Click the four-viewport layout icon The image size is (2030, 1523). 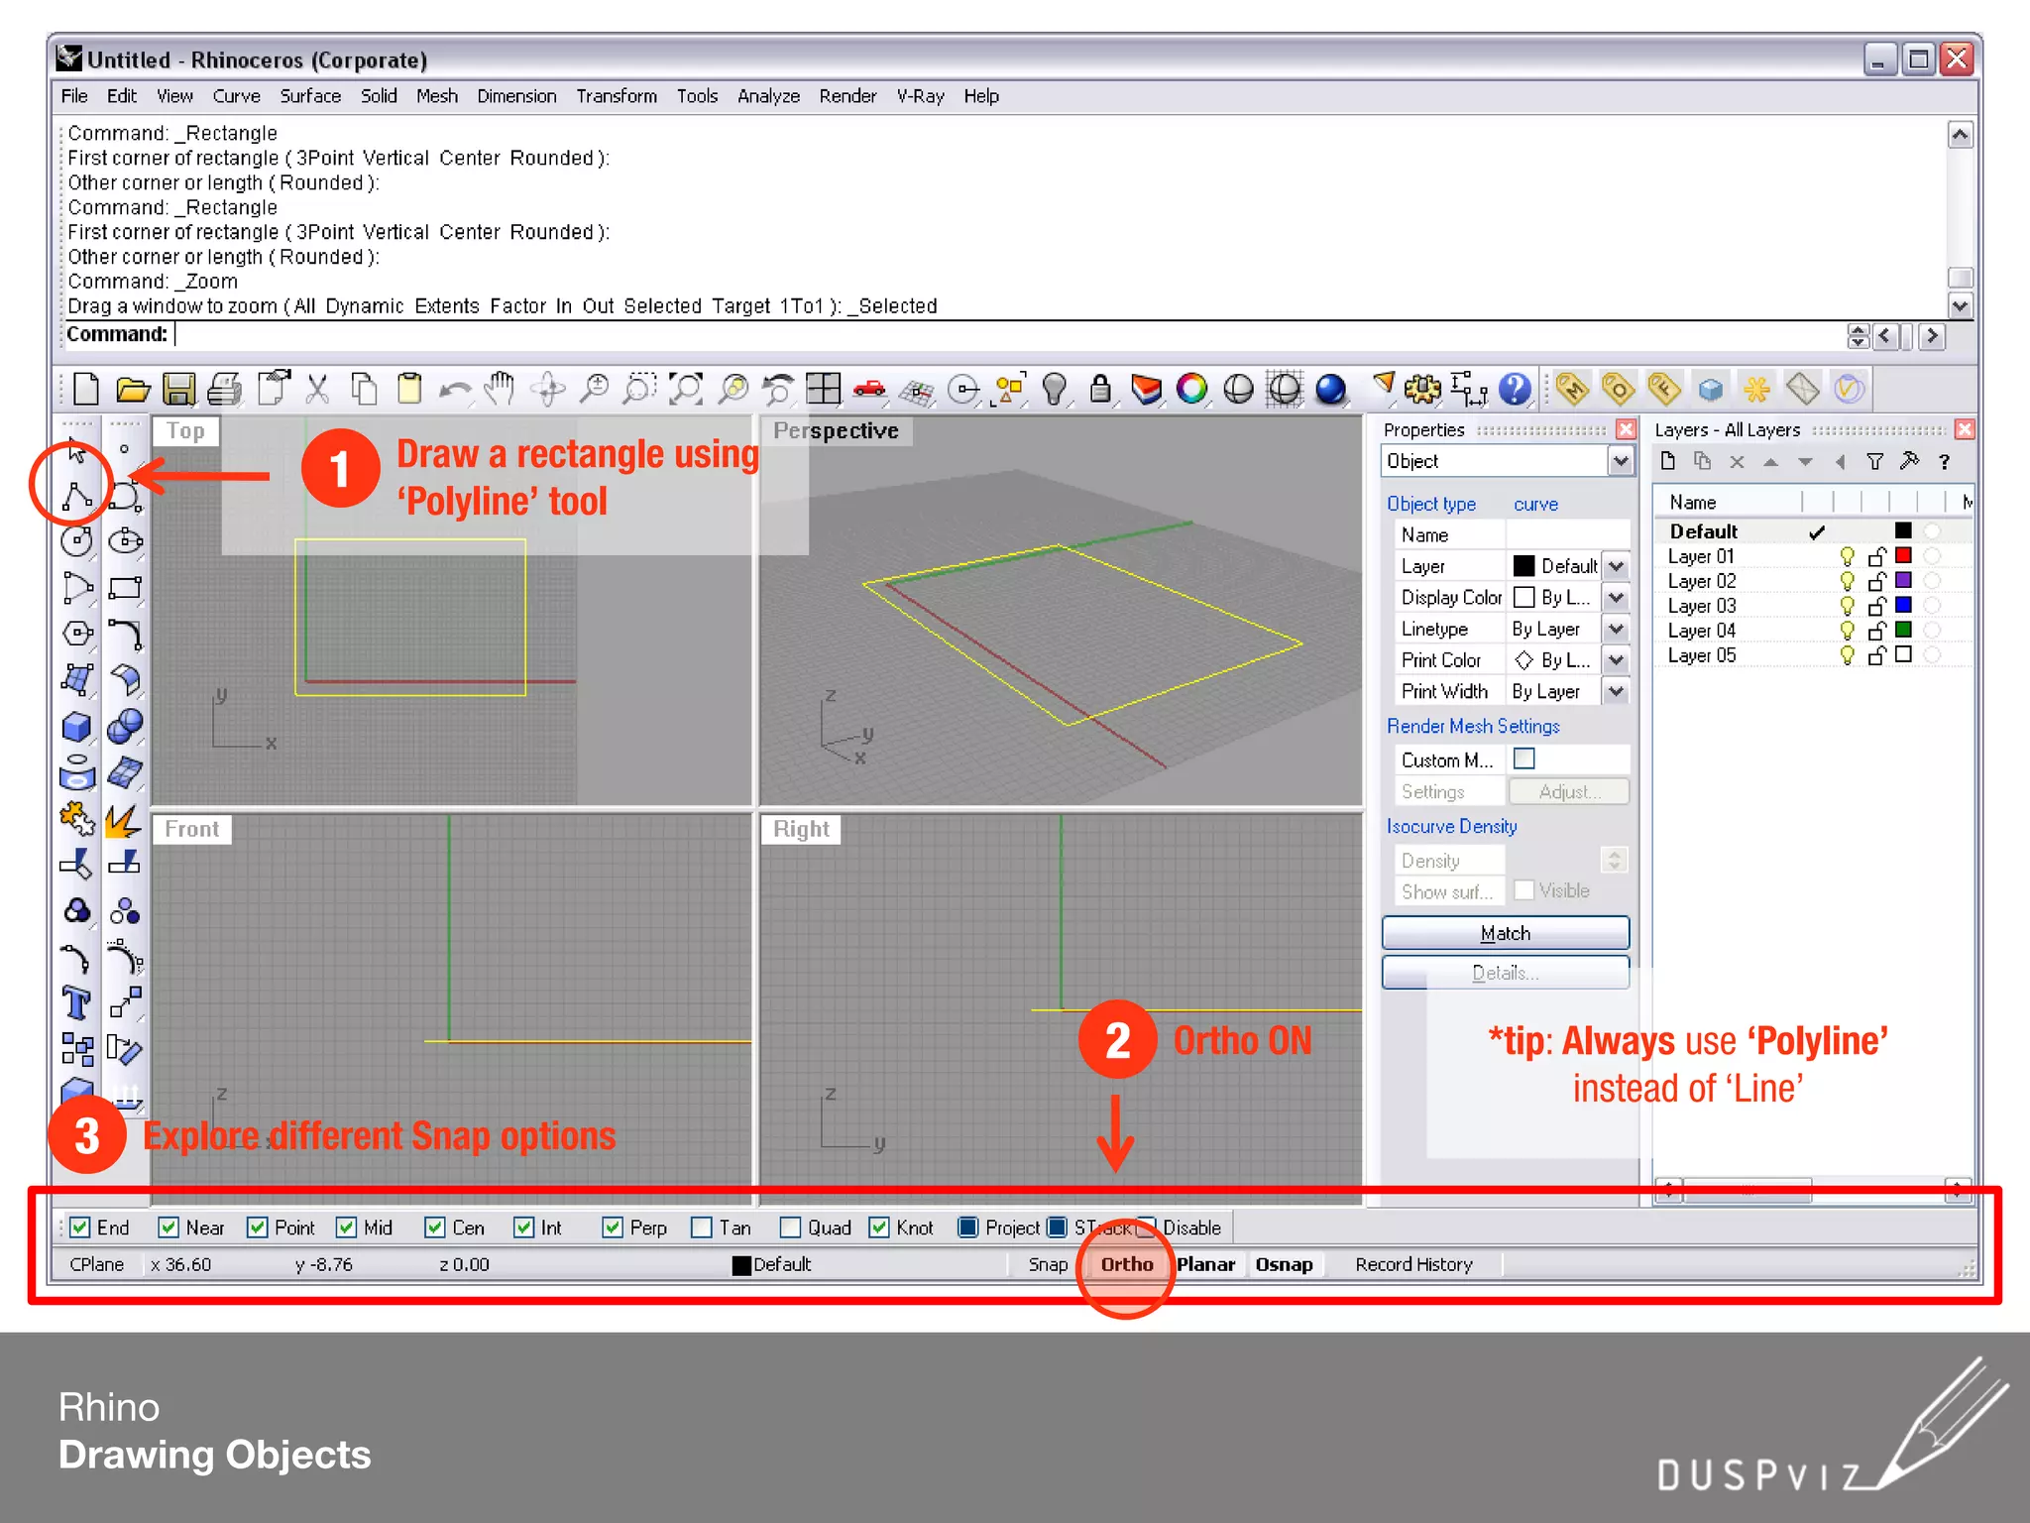pos(823,389)
